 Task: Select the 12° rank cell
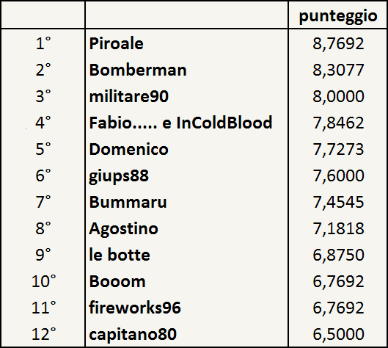44,334
